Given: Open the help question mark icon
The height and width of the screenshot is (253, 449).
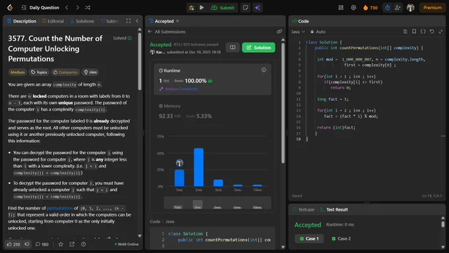Looking at the screenshot, I should [83, 244].
